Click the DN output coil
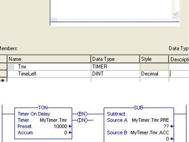The image size is (189, 142). click(x=82, y=120)
